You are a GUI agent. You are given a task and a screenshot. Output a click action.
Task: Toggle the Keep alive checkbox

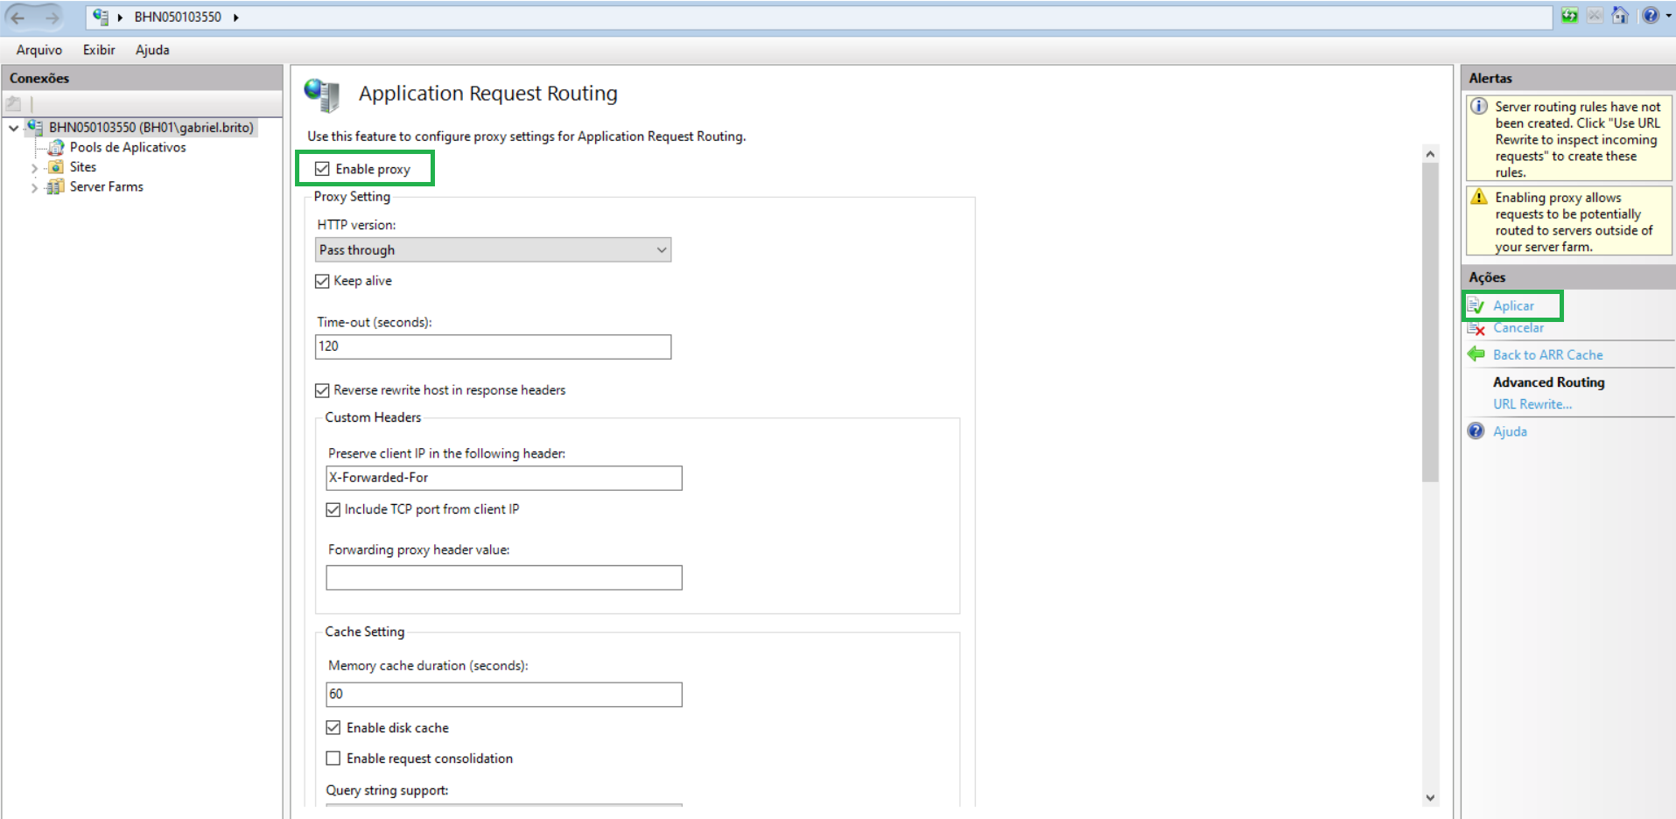[322, 281]
